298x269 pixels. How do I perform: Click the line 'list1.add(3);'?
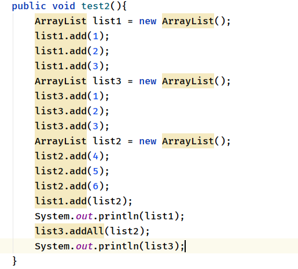coord(72,66)
